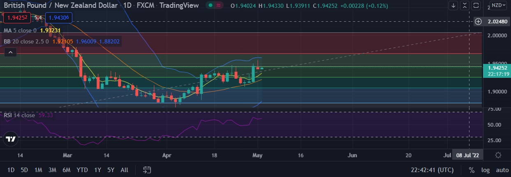Click the Jun label on time axis
The width and height of the screenshot is (511, 177).
click(x=352, y=155)
